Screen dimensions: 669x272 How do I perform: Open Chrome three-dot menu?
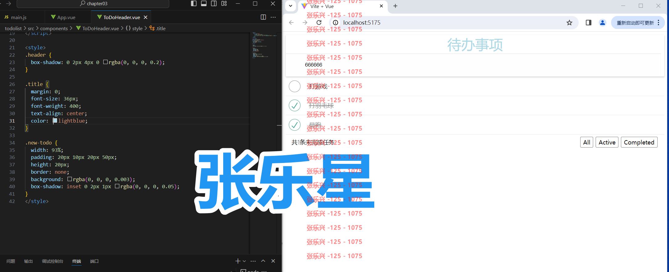[x=659, y=22]
